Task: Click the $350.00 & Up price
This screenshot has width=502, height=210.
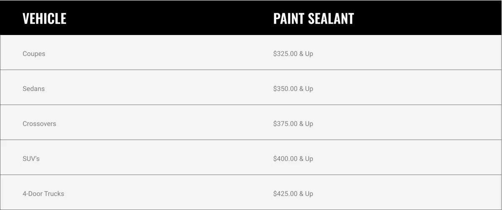Action: click(x=293, y=89)
